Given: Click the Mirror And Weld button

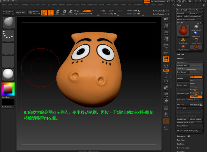Looking at the screenshot, I should coord(190,123).
